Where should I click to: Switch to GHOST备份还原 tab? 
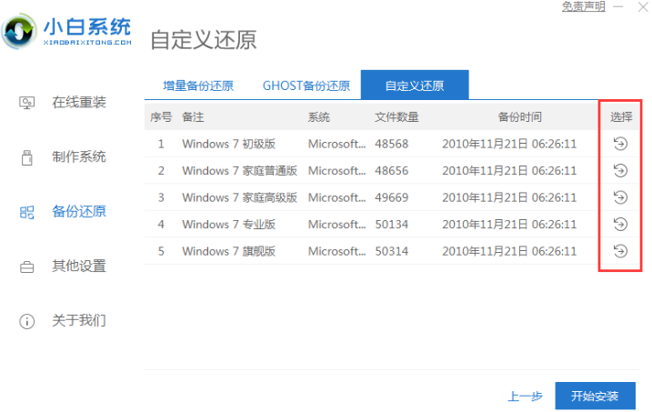tap(306, 85)
